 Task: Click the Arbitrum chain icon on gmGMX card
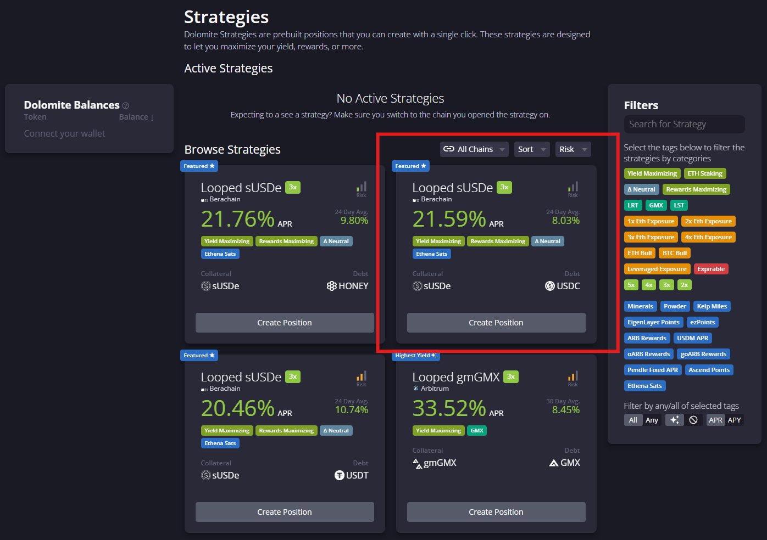coord(416,389)
